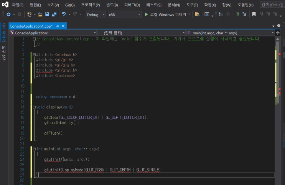Image resolution: width=285 pixels, height=185 pixels.
Task: Start the 로컬 Windows 디버거
Action: pos(165,15)
